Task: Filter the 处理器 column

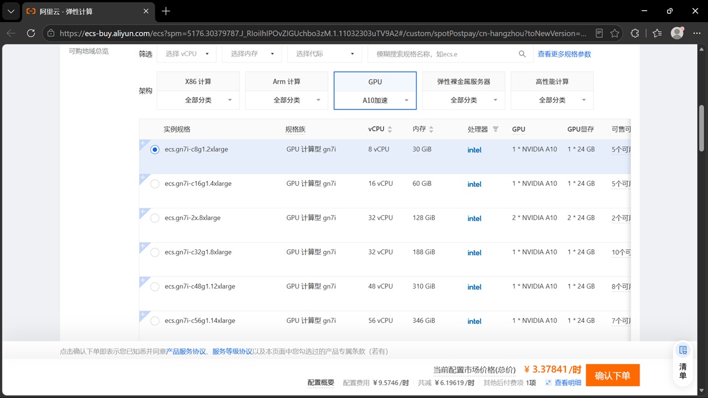Action: coord(496,129)
